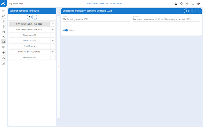Click the shield icon in the top bar

pos(181,3)
